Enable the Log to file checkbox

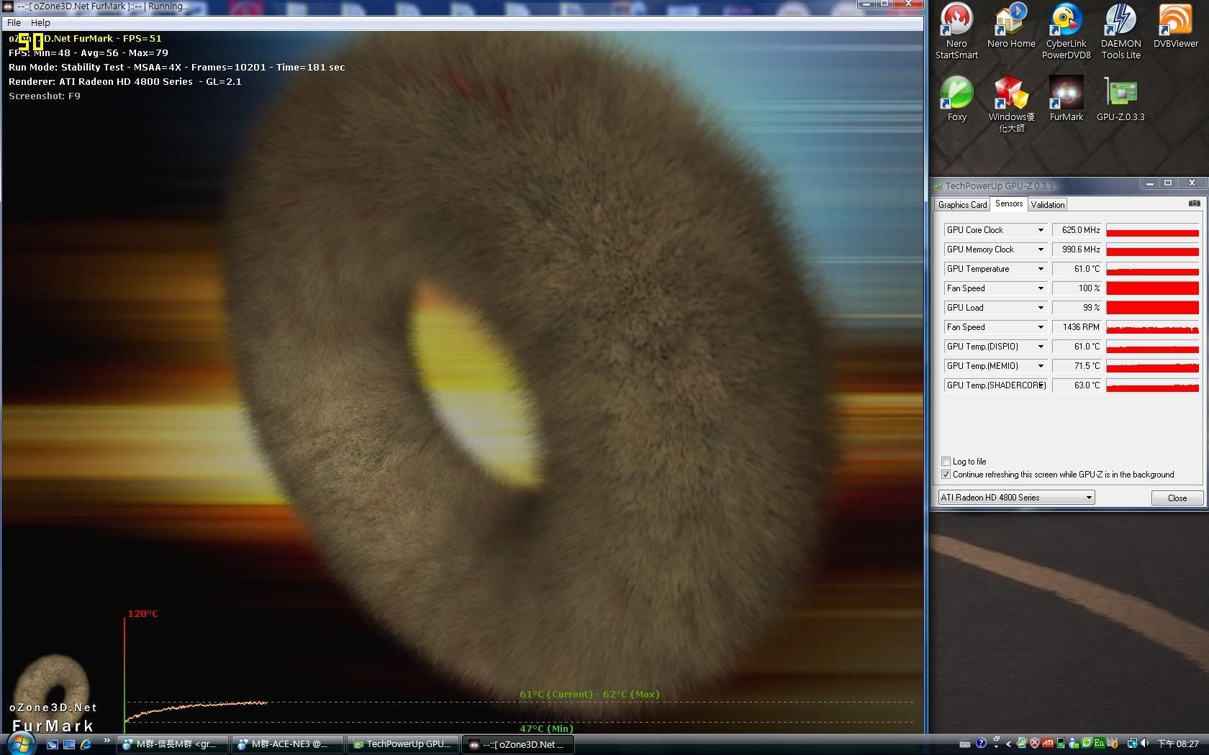(x=946, y=461)
